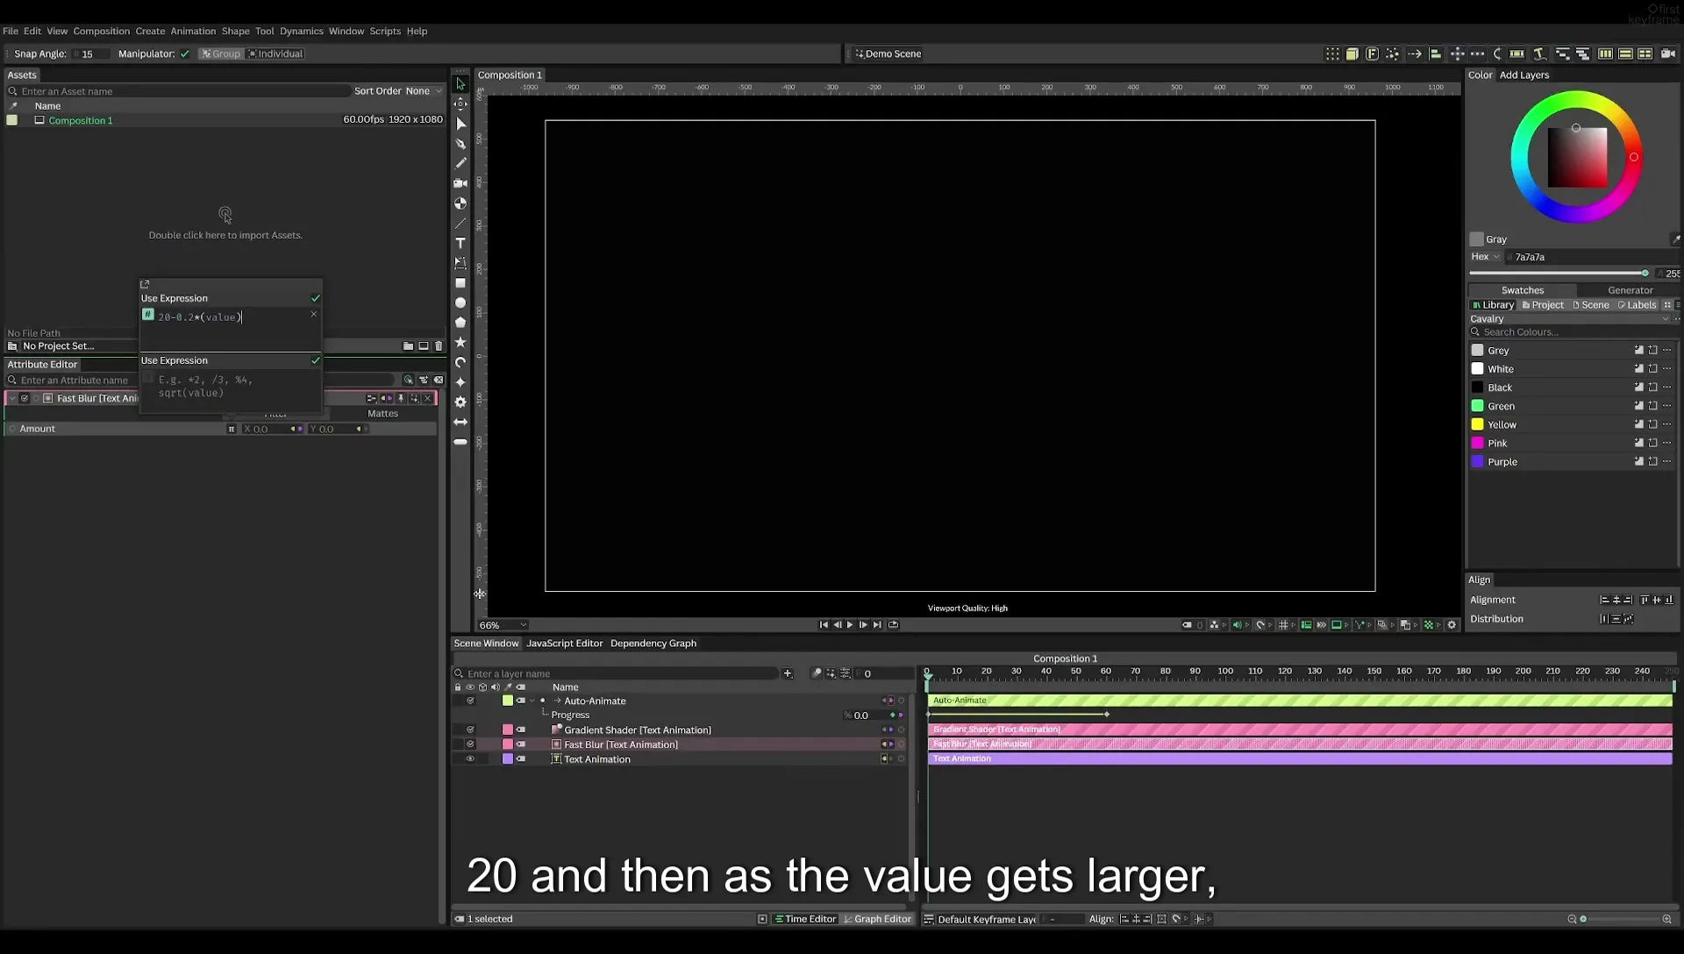The height and width of the screenshot is (954, 1684).
Task: Add a new layer with the plus icon
Action: point(788,673)
